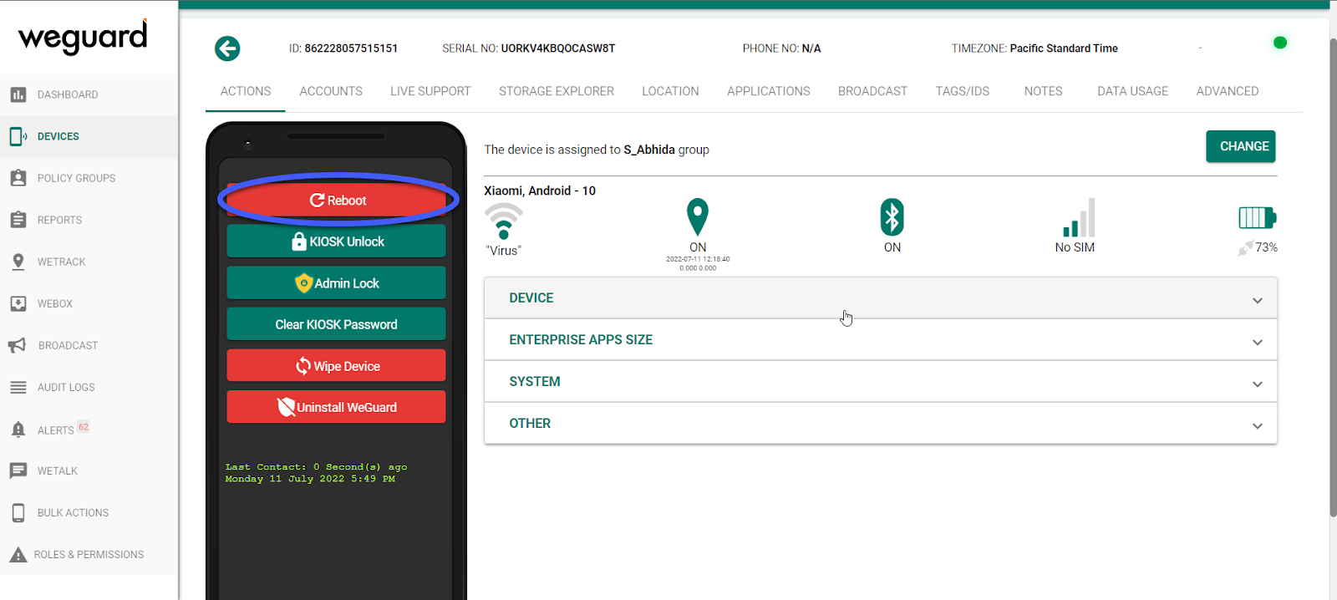Click the Clear KIOSK Password button
This screenshot has width=1337, height=600.
pyautogui.click(x=336, y=324)
